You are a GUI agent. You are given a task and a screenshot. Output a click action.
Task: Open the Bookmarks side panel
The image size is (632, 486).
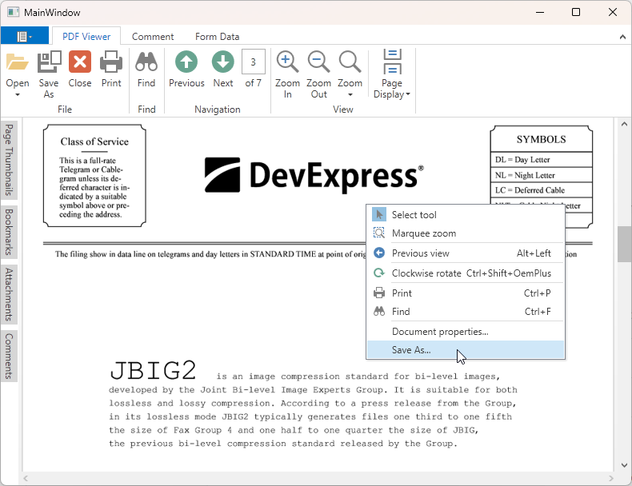point(9,232)
